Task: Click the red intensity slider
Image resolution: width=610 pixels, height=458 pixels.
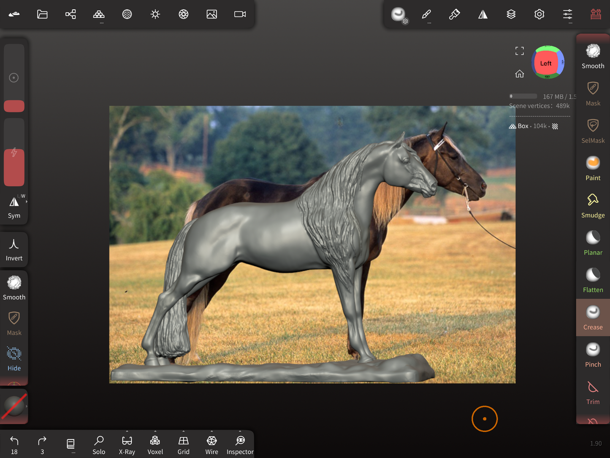Action: pos(14,167)
